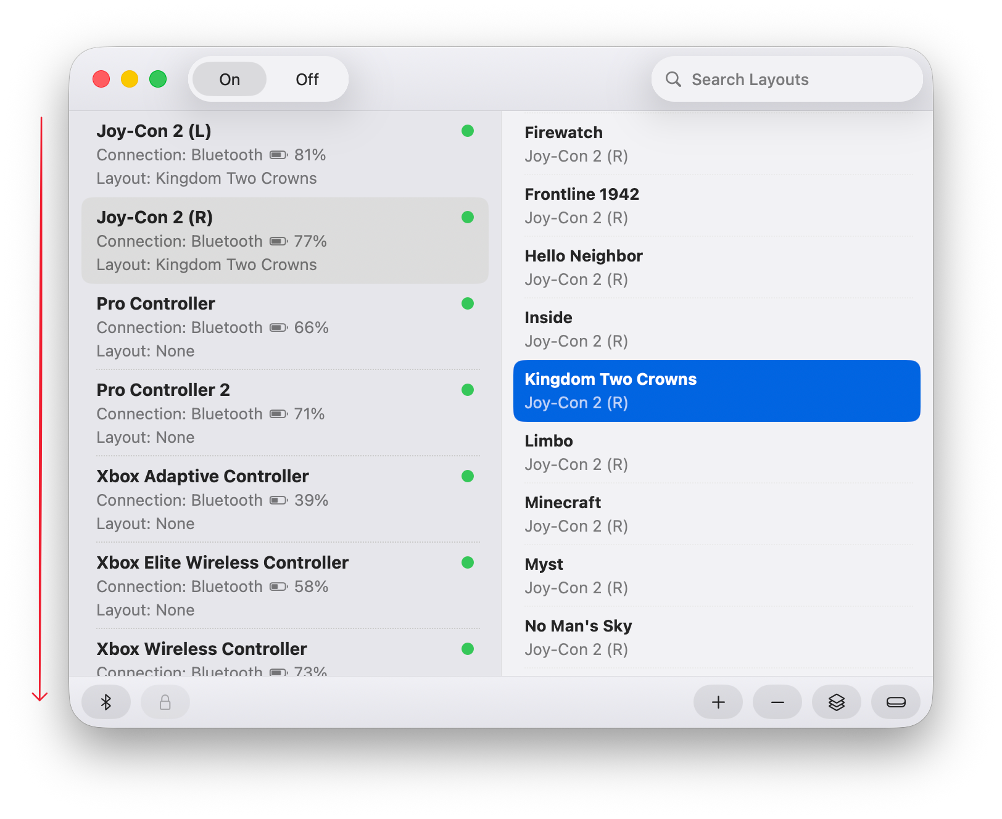
Task: Click green status dot of Pro Controller
Action: click(x=468, y=303)
